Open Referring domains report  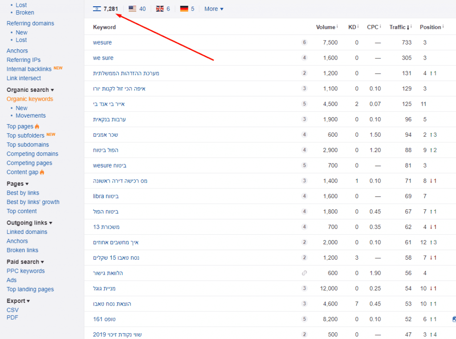(x=30, y=23)
